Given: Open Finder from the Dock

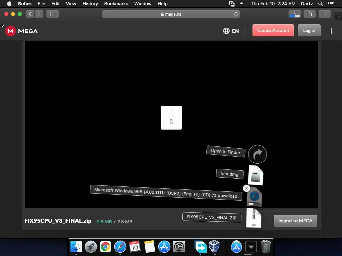Looking at the screenshot, I should [x=76, y=247].
